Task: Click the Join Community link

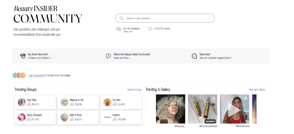Action: pyautogui.click(x=36, y=76)
